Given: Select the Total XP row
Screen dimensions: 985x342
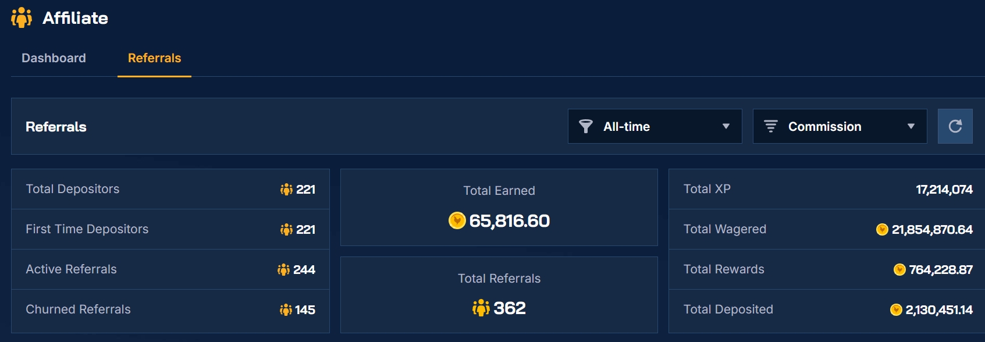Looking at the screenshot, I should 827,189.
